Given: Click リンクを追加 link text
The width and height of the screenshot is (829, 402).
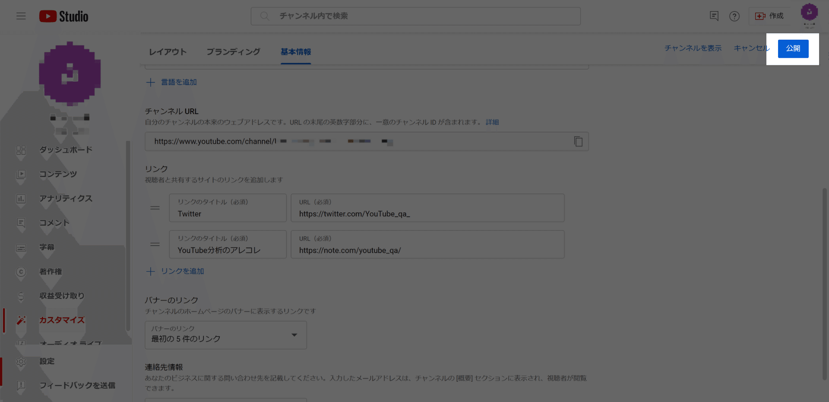Looking at the screenshot, I should [182, 271].
